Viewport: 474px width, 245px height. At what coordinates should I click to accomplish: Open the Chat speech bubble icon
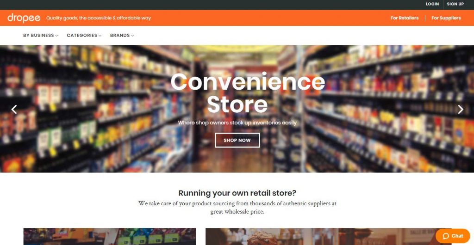pos(446,236)
